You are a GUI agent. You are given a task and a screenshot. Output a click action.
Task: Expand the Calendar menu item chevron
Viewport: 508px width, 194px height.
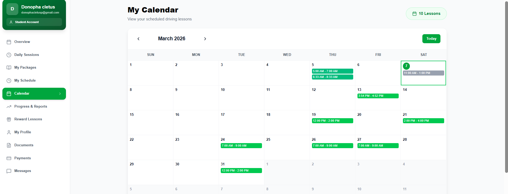click(x=60, y=94)
